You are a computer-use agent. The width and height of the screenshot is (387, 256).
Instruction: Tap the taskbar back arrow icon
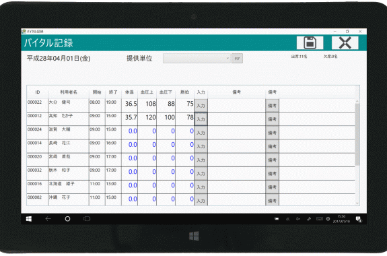[x=48, y=219]
